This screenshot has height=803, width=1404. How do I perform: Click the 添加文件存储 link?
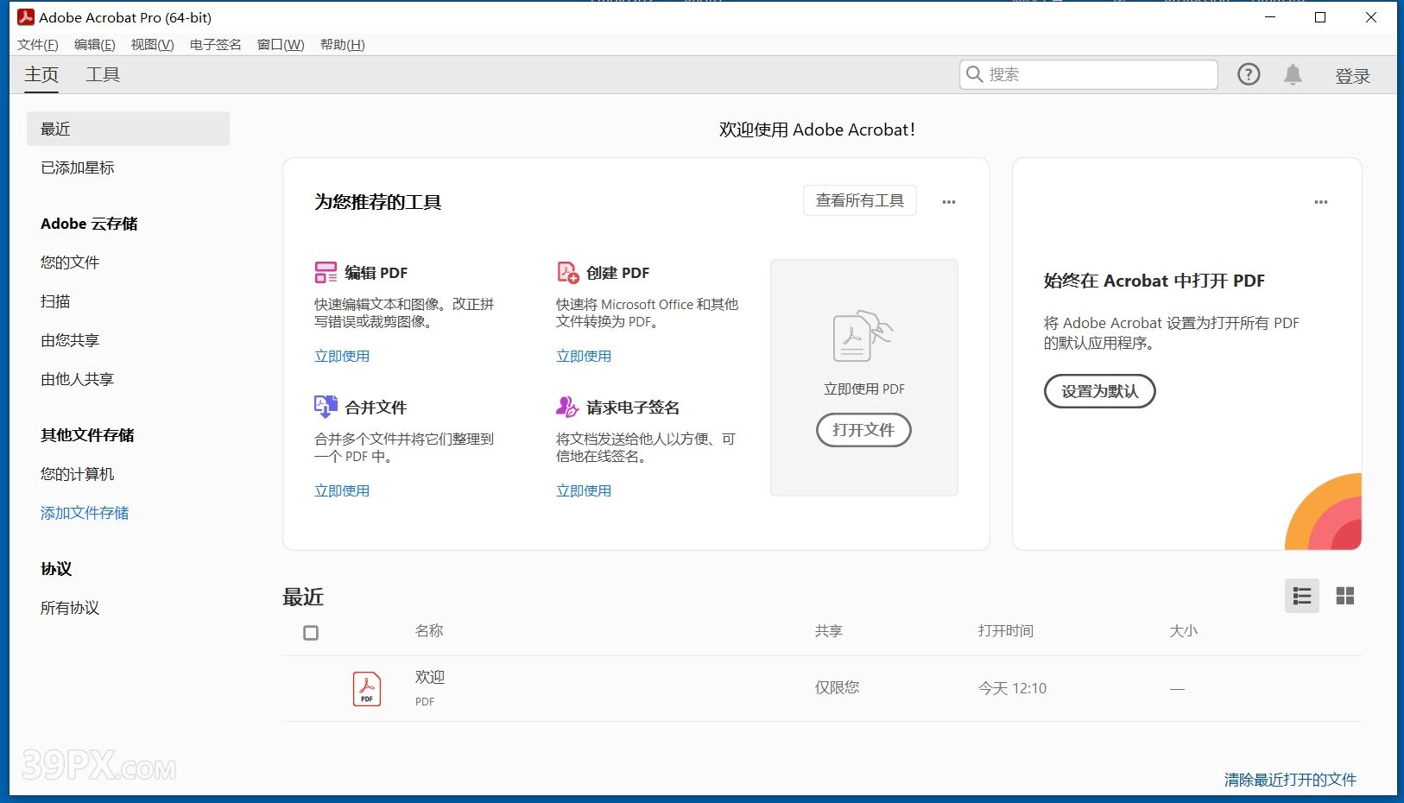(85, 513)
